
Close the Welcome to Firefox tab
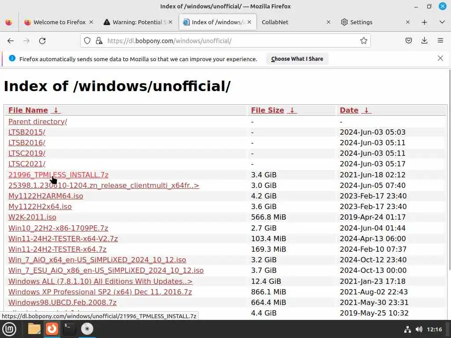[91, 22]
